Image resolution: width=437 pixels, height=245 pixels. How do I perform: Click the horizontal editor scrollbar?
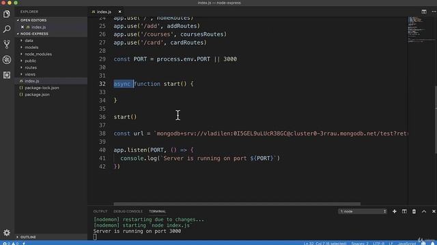click(237, 203)
